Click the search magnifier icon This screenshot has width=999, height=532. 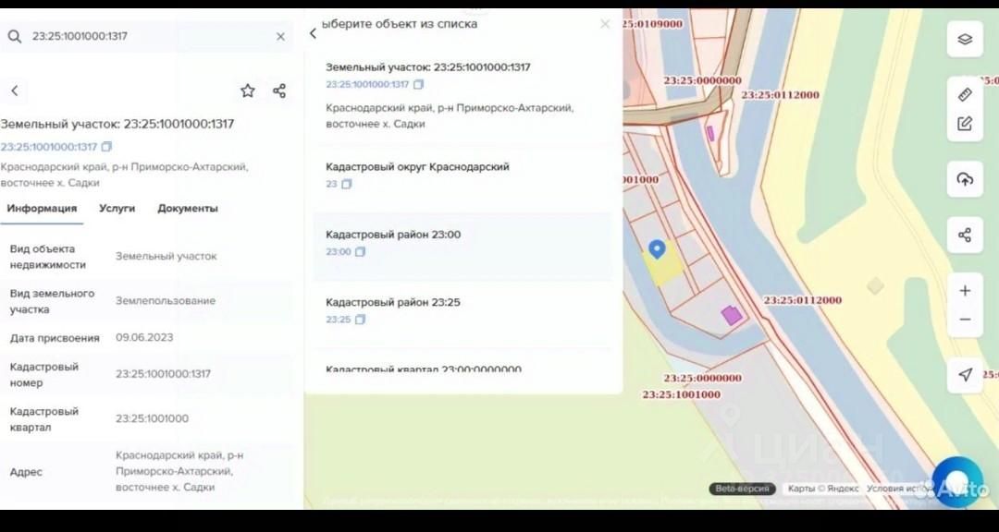(15, 37)
